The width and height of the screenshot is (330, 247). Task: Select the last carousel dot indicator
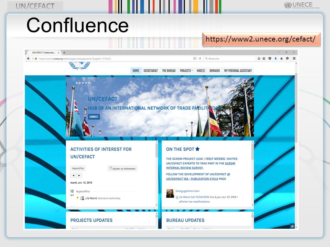[89, 83]
